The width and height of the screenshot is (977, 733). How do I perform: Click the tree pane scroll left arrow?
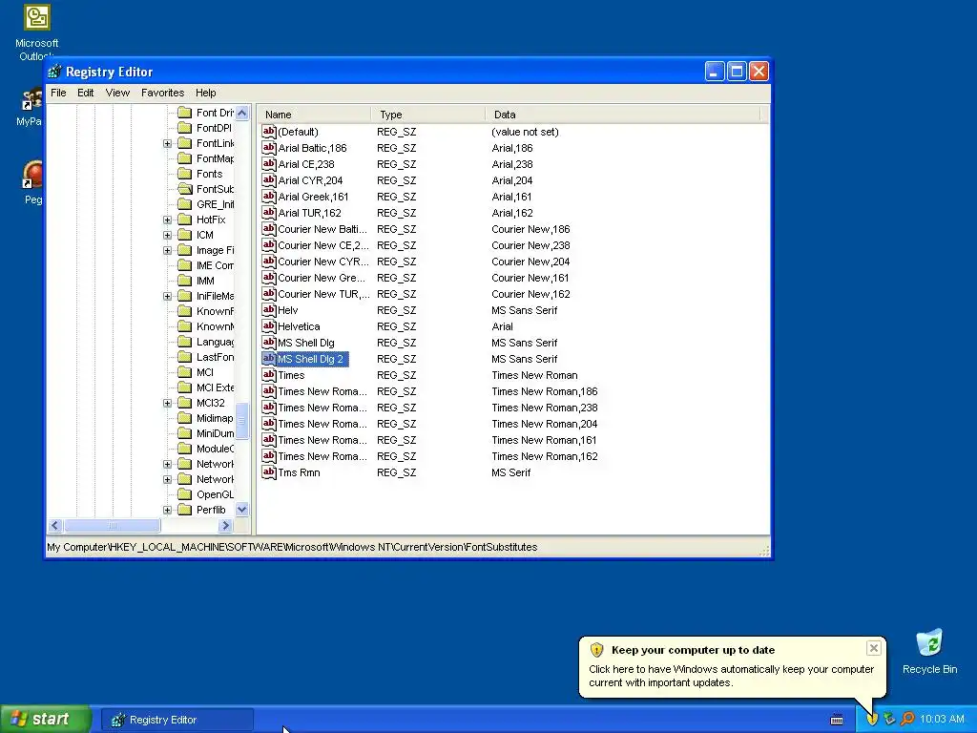tap(54, 526)
